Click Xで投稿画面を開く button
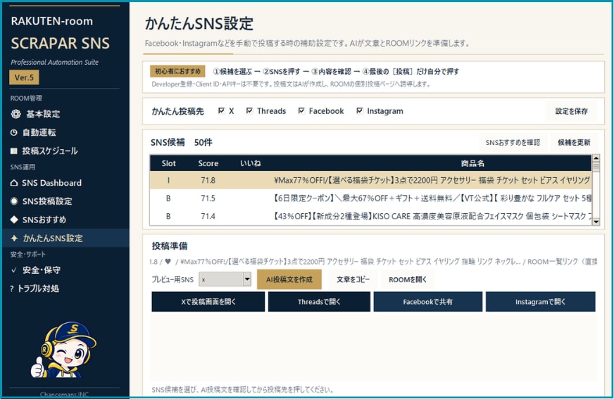The height and width of the screenshot is (399, 614). pyautogui.click(x=208, y=302)
